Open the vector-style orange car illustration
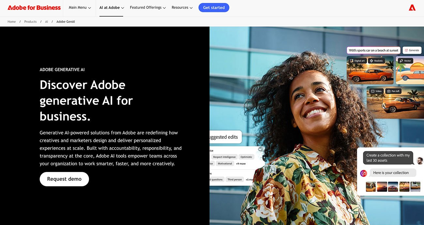The height and width of the screenshot is (225, 424). coord(410,70)
